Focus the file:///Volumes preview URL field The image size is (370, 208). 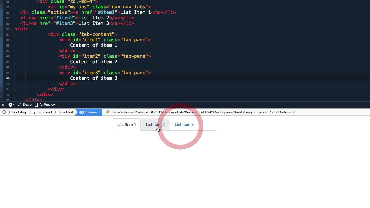click(x=203, y=112)
